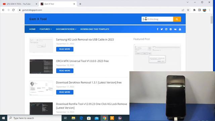This screenshot has width=215, height=121.
Task: Click the Gsm X Tool blog title
Action: click(38, 19)
